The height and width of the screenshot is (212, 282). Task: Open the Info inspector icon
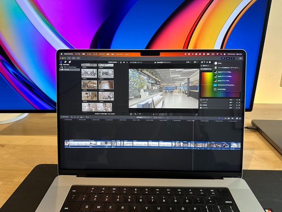[210, 62]
